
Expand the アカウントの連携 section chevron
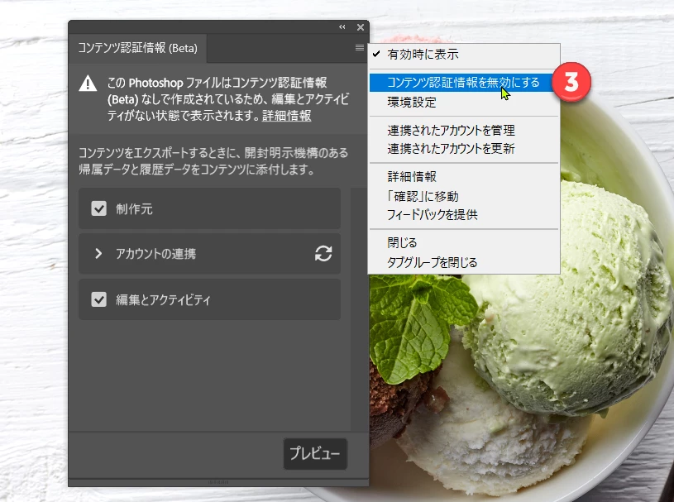98,254
